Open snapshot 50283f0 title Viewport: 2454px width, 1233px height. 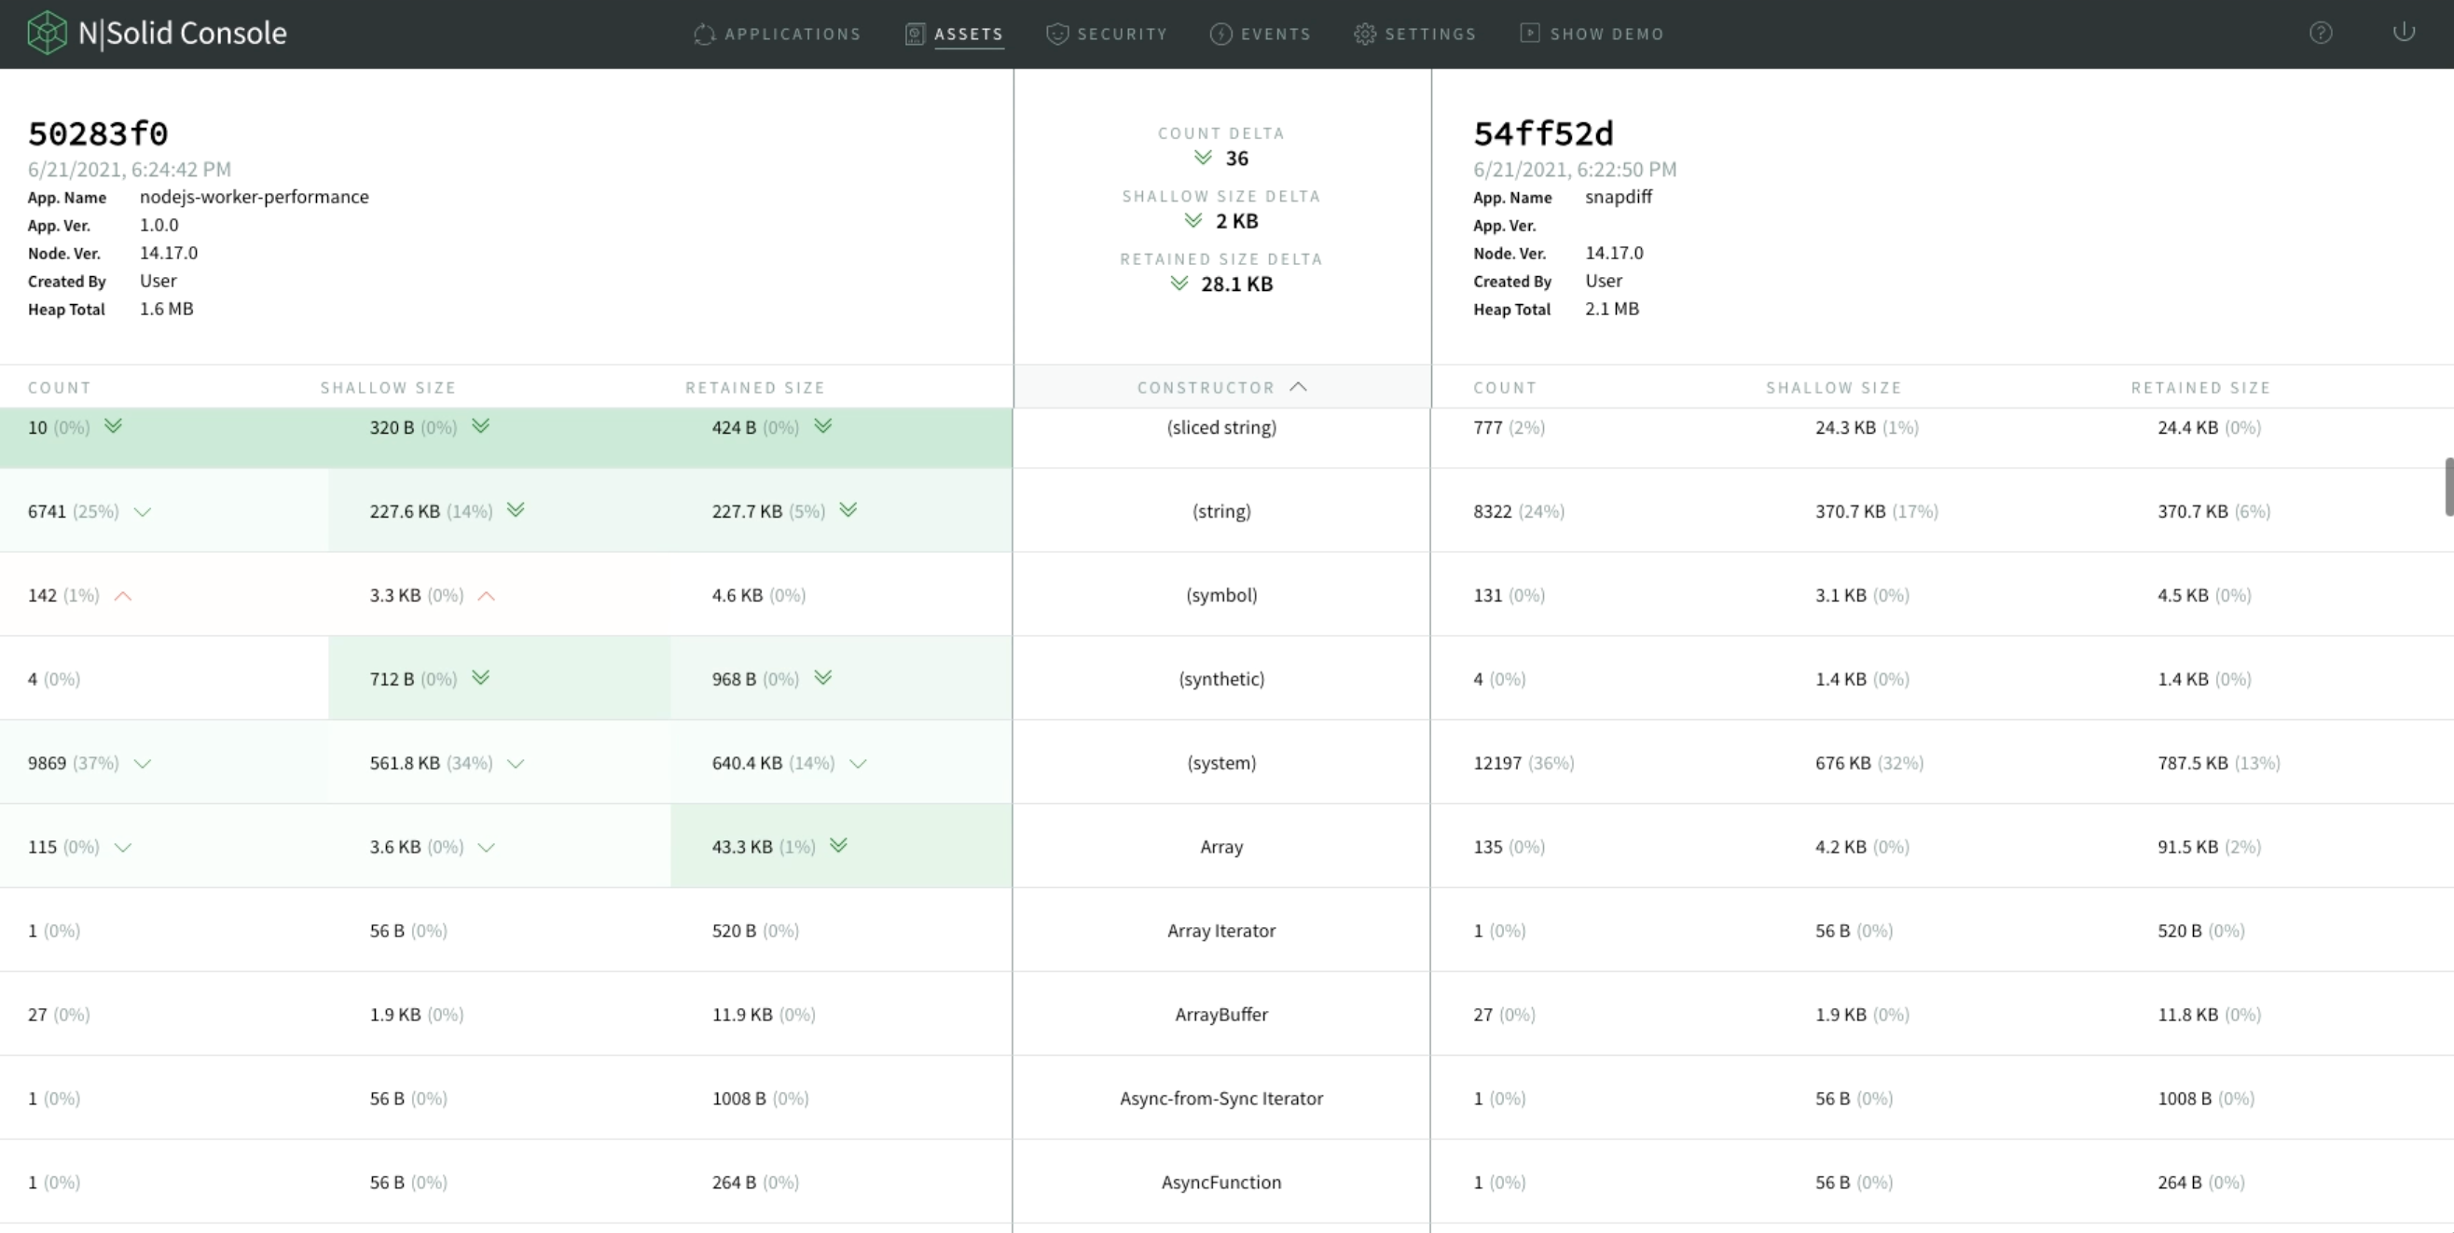coord(98,133)
